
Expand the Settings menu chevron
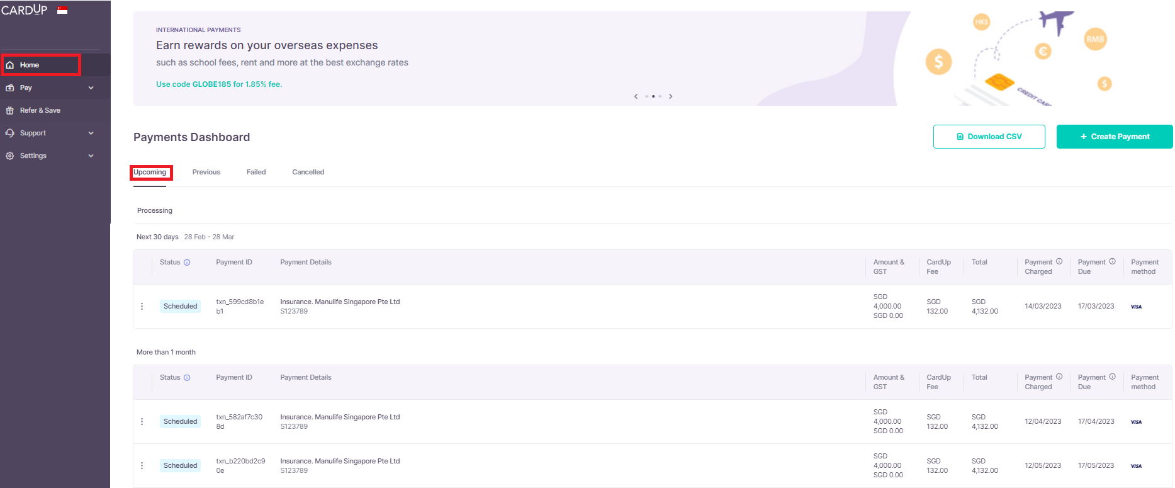91,156
